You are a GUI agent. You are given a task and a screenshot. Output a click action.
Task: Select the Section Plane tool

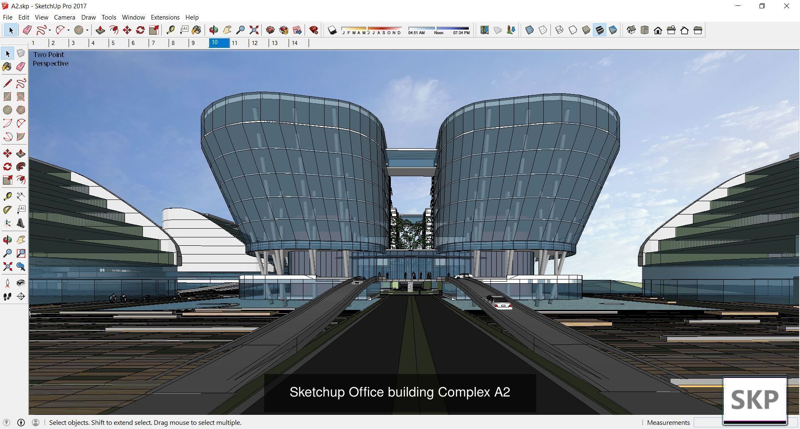coord(21,297)
